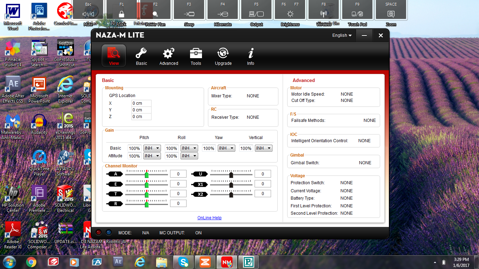Open the OnLine Help link
479x269 pixels.
click(209, 218)
